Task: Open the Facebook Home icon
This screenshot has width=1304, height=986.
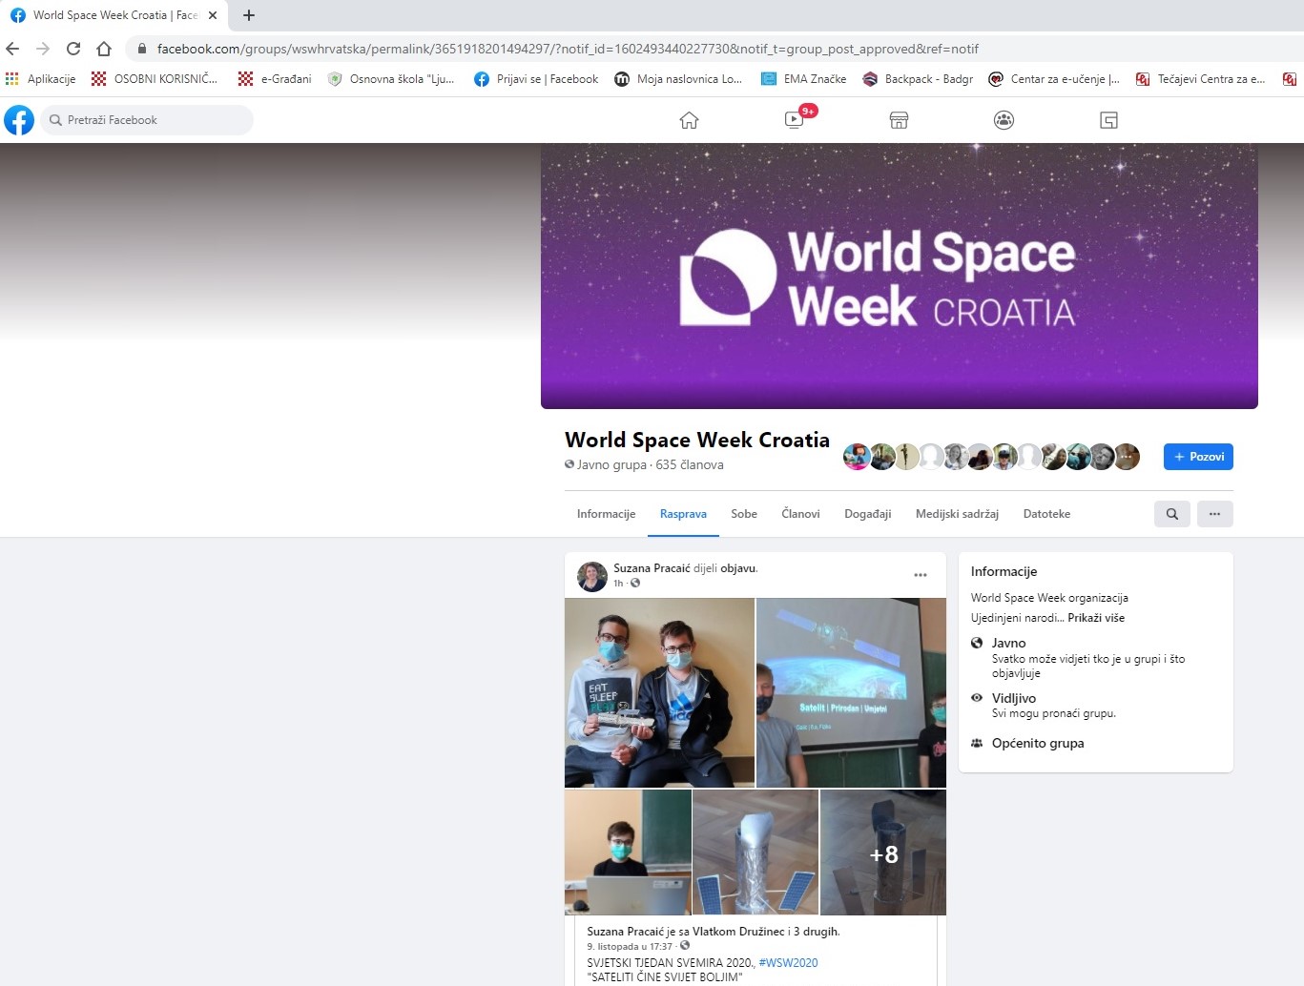Action: point(689,120)
